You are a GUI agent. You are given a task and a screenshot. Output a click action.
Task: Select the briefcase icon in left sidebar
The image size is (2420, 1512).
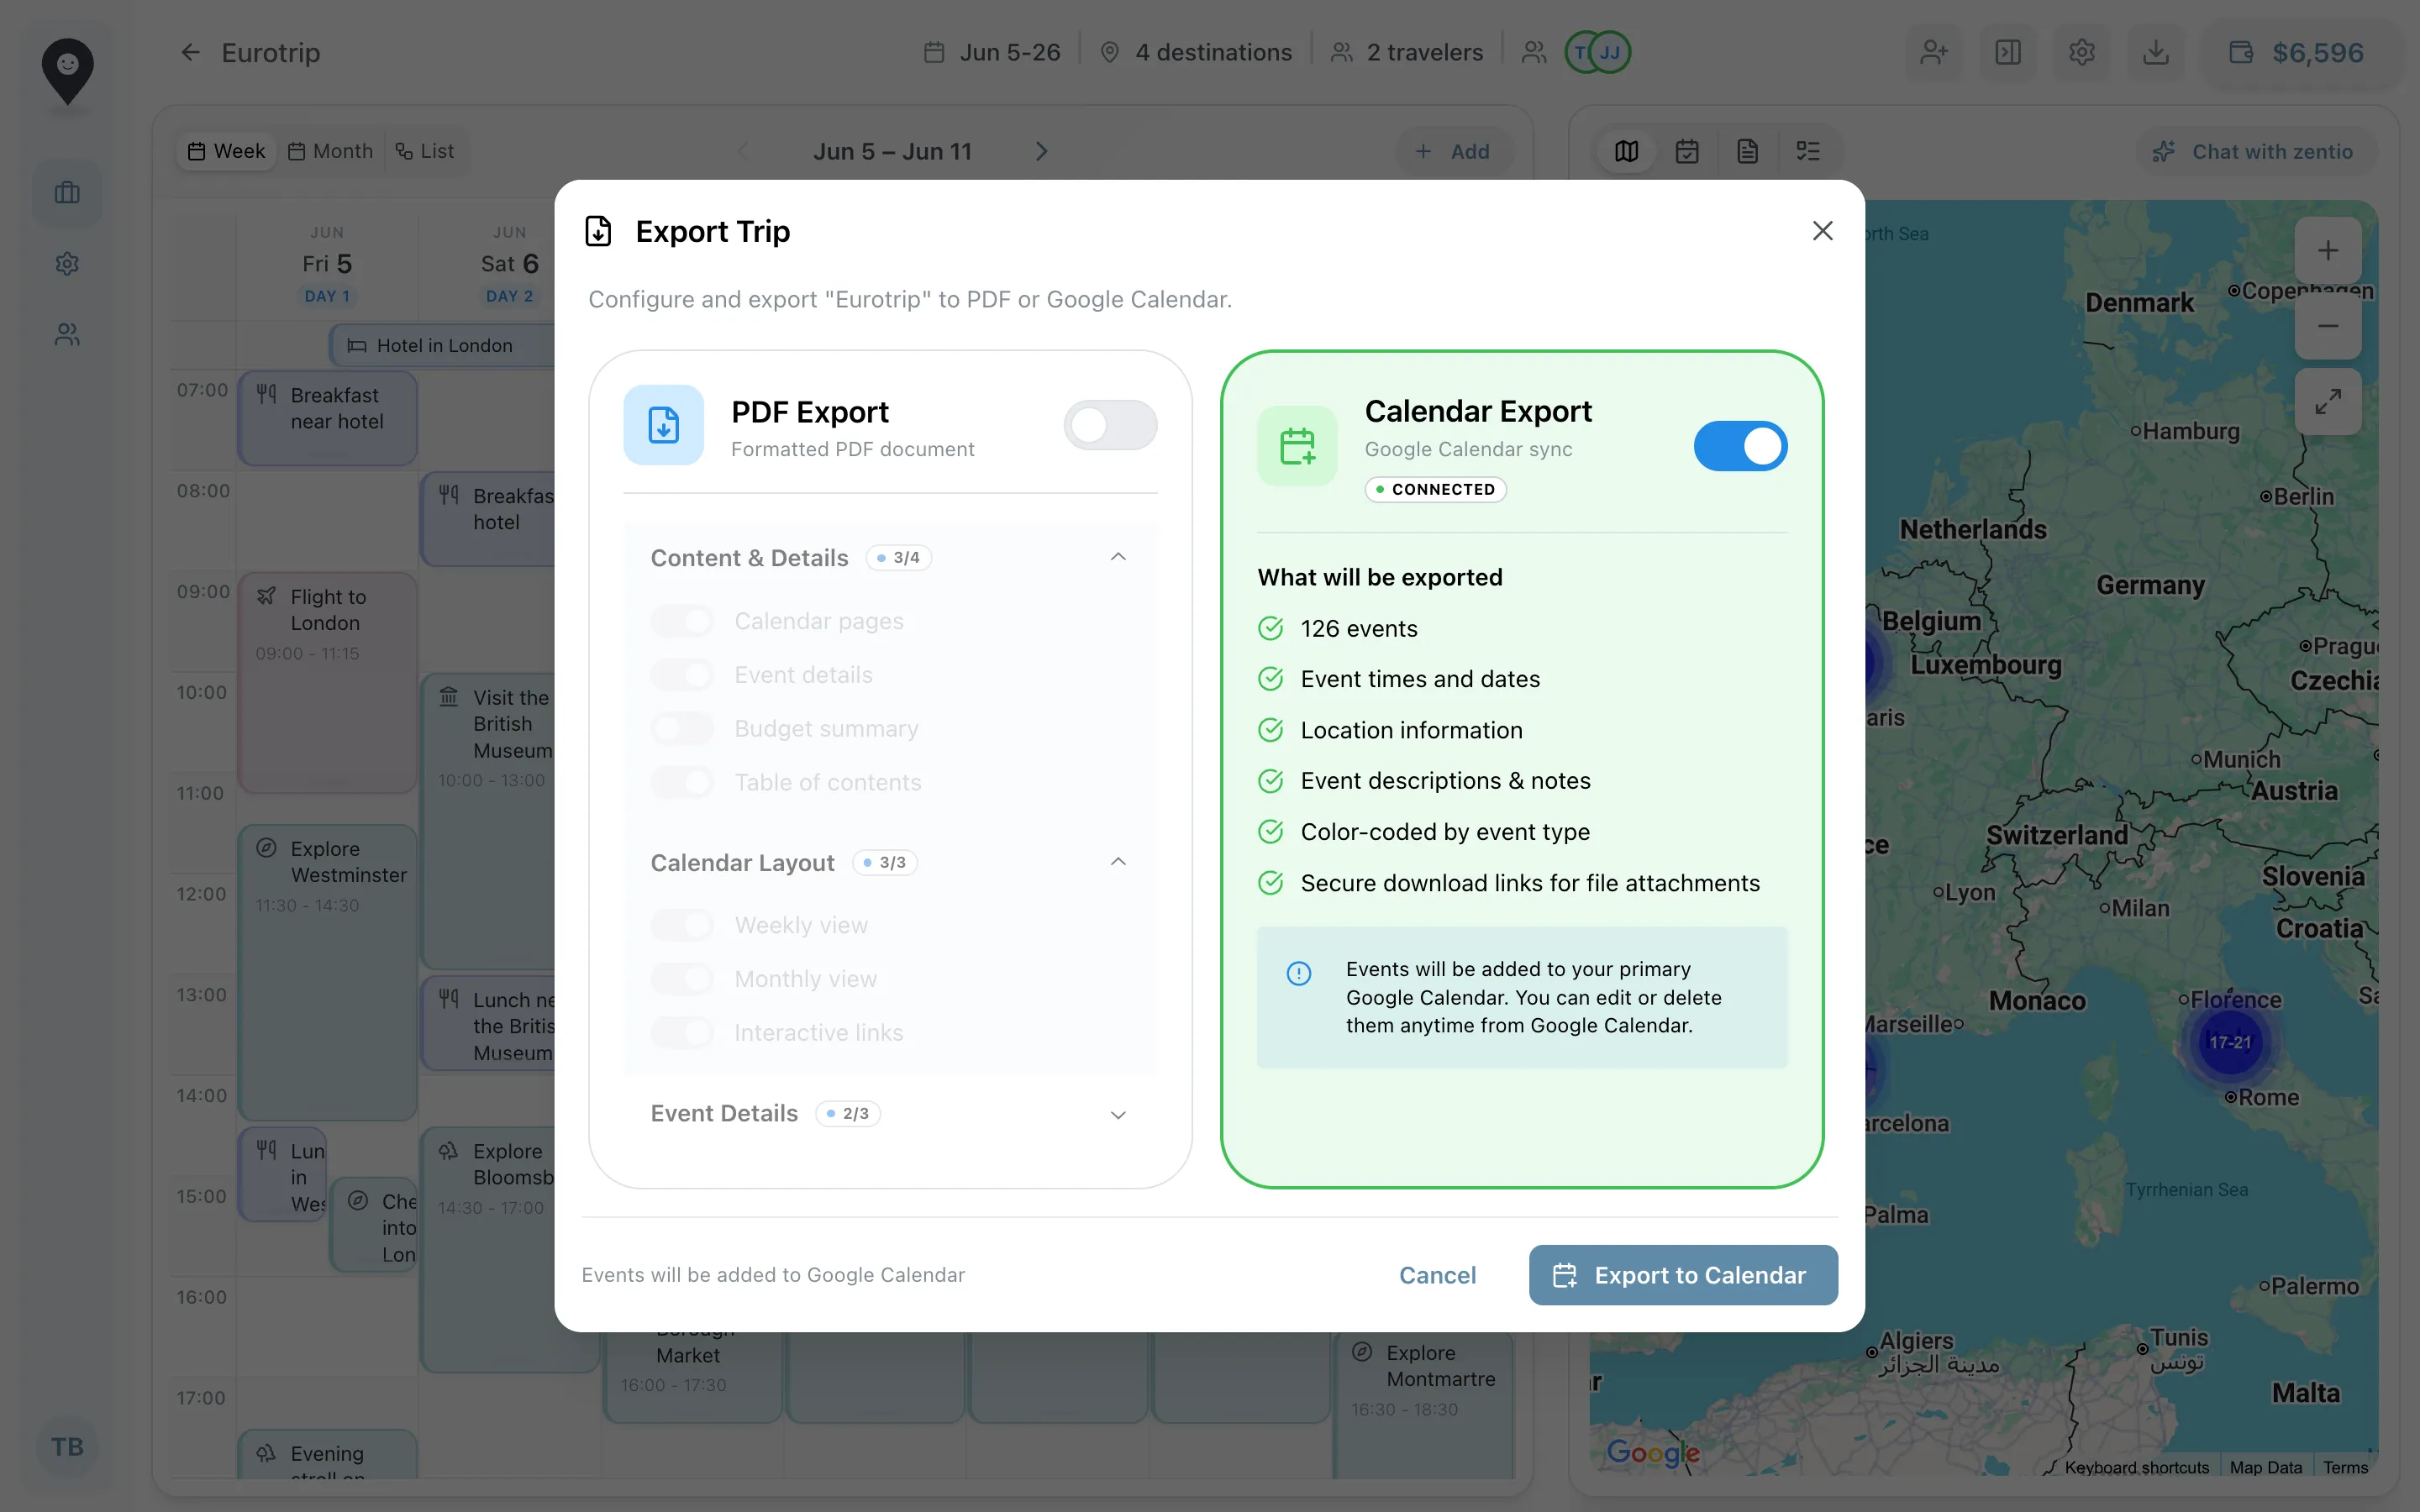tap(66, 192)
